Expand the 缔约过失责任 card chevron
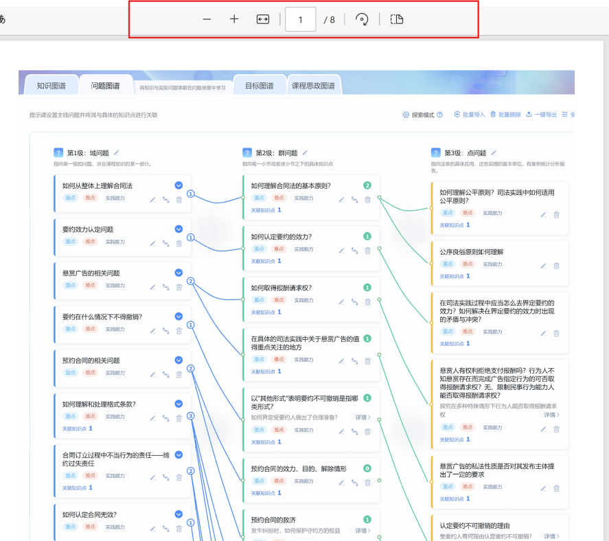Viewport: 609px width, 541px height. [179, 454]
